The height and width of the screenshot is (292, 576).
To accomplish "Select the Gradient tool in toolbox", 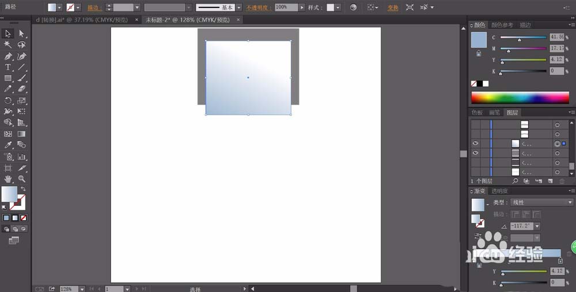I will (22, 134).
